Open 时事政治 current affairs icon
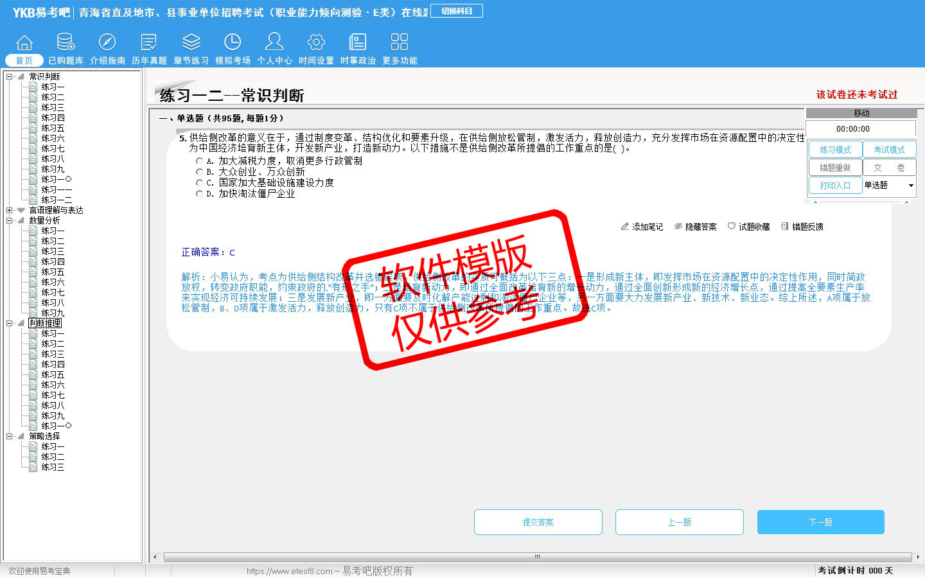This screenshot has width=925, height=578. tap(358, 43)
